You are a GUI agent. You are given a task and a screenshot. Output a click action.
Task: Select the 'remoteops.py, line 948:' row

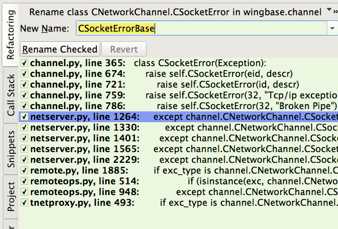point(178,192)
